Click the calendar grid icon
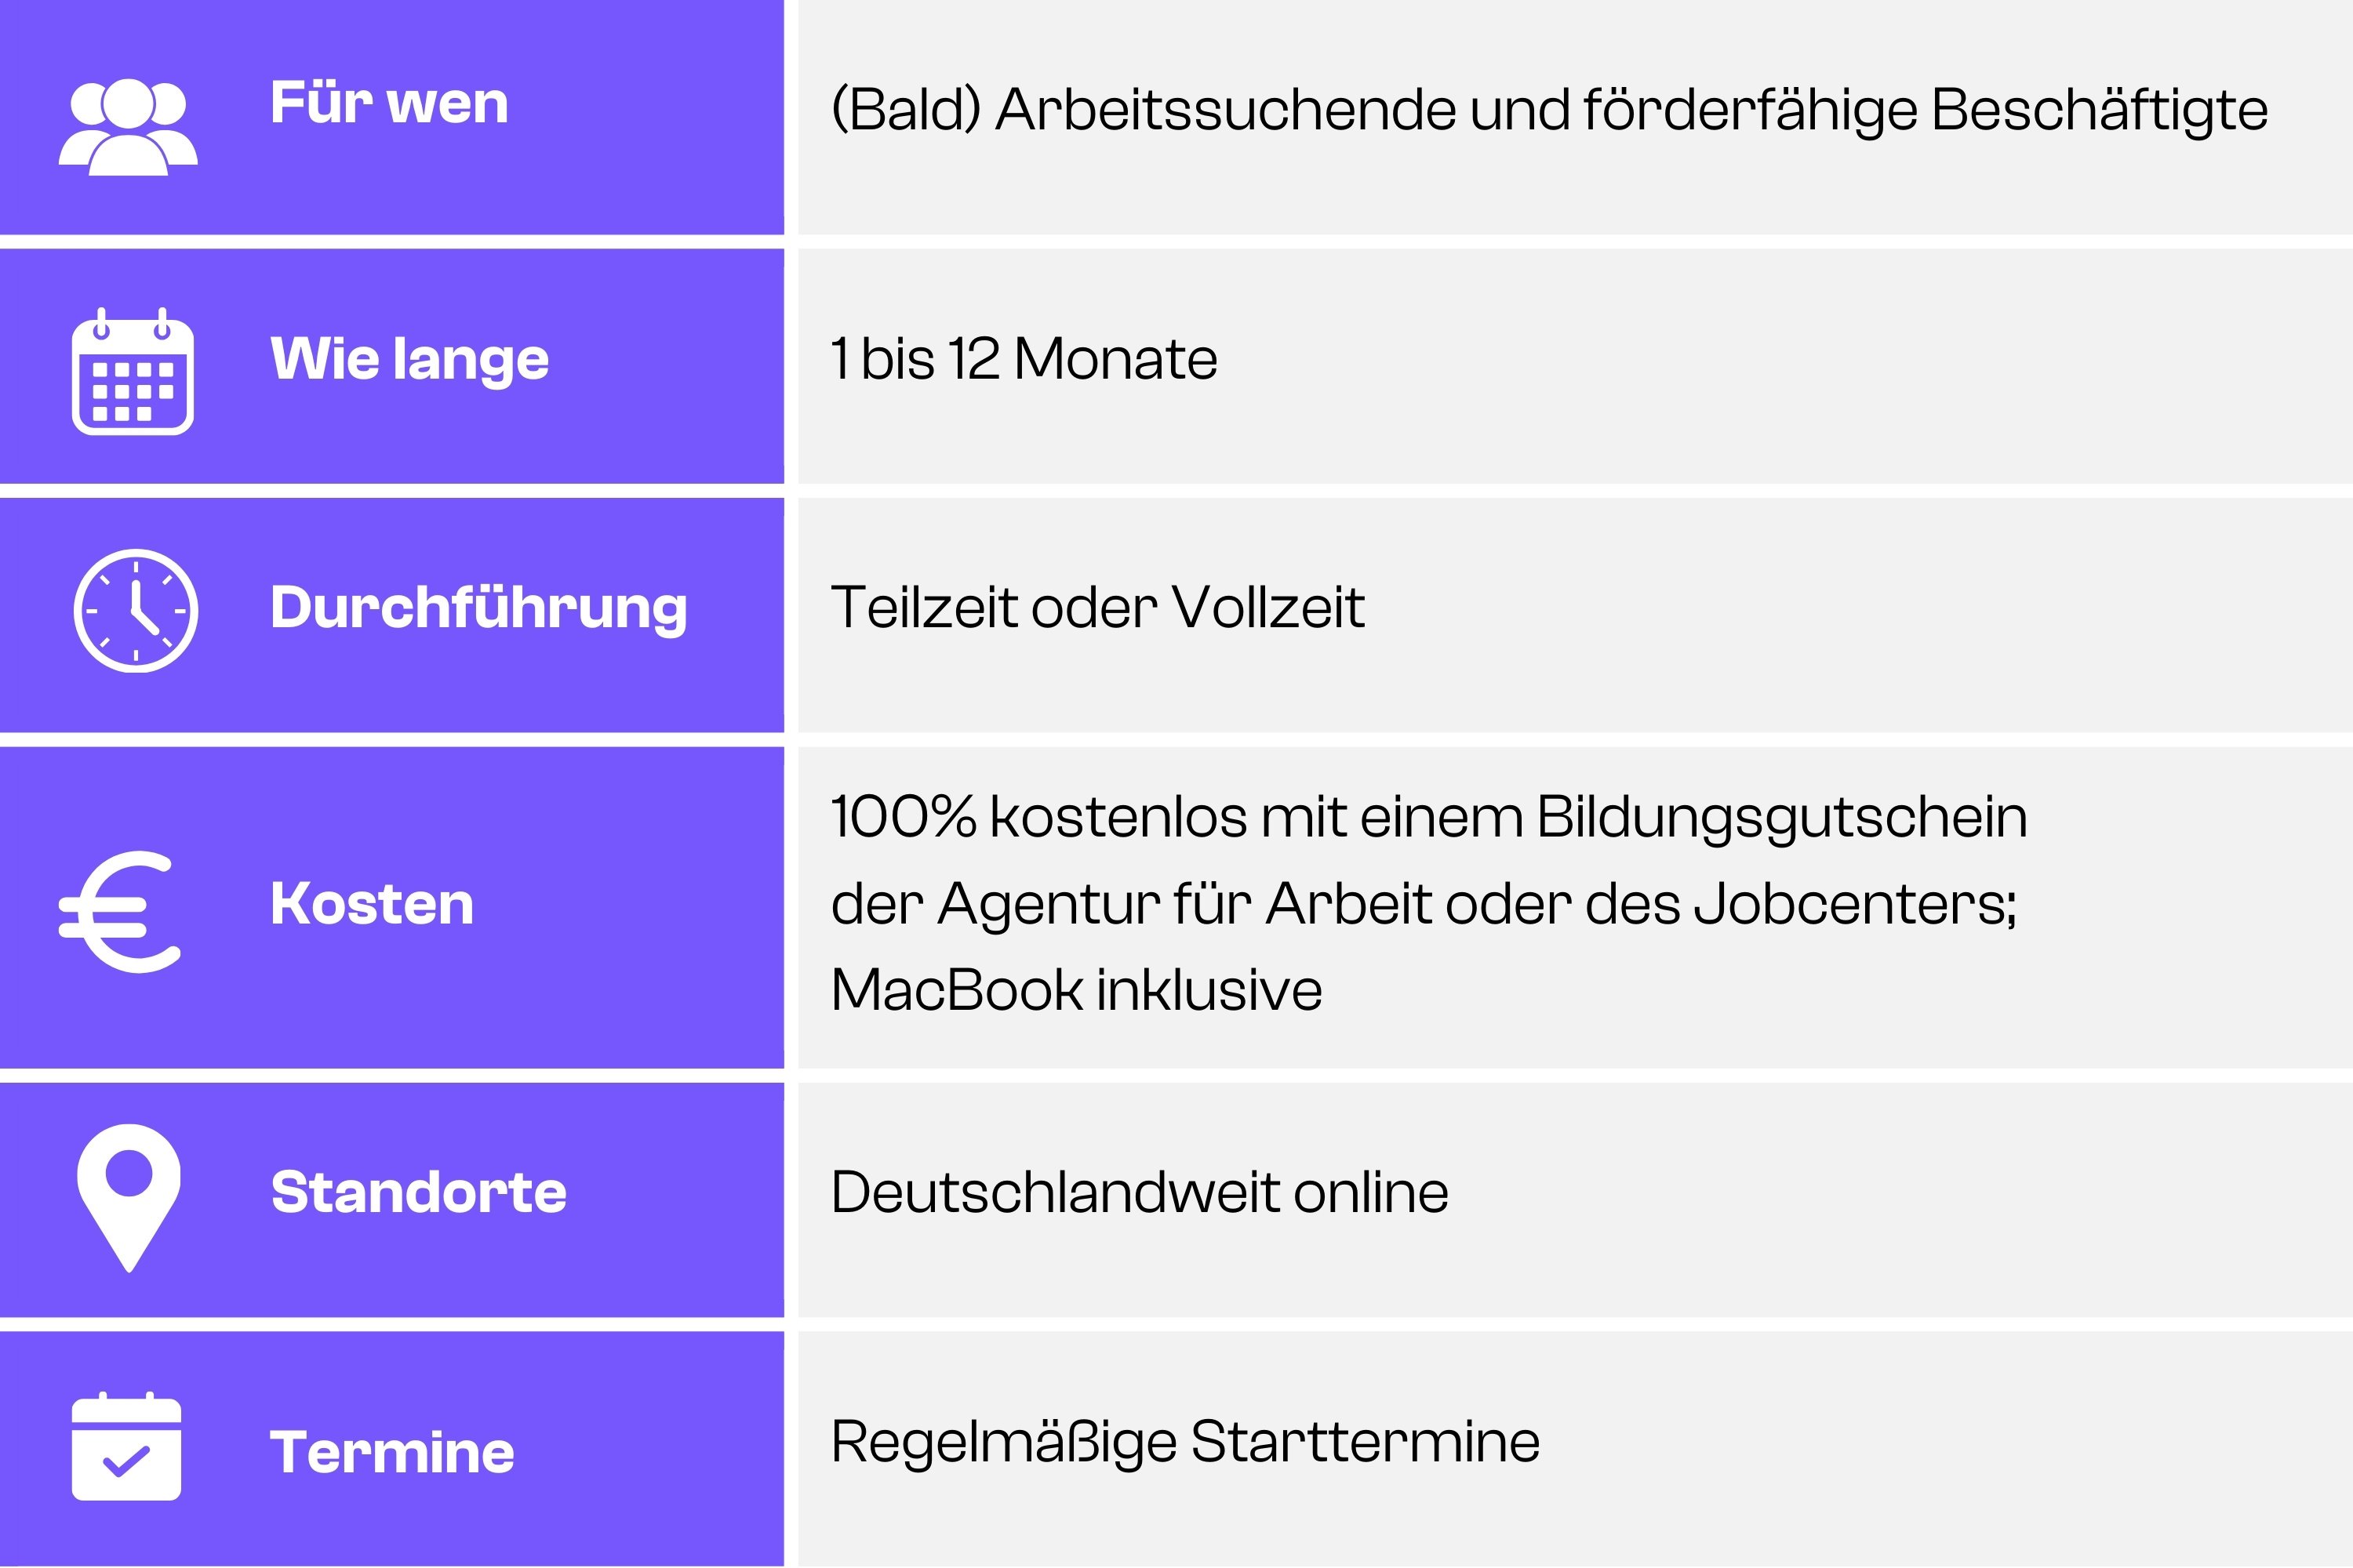The image size is (2353, 1568). (x=132, y=372)
